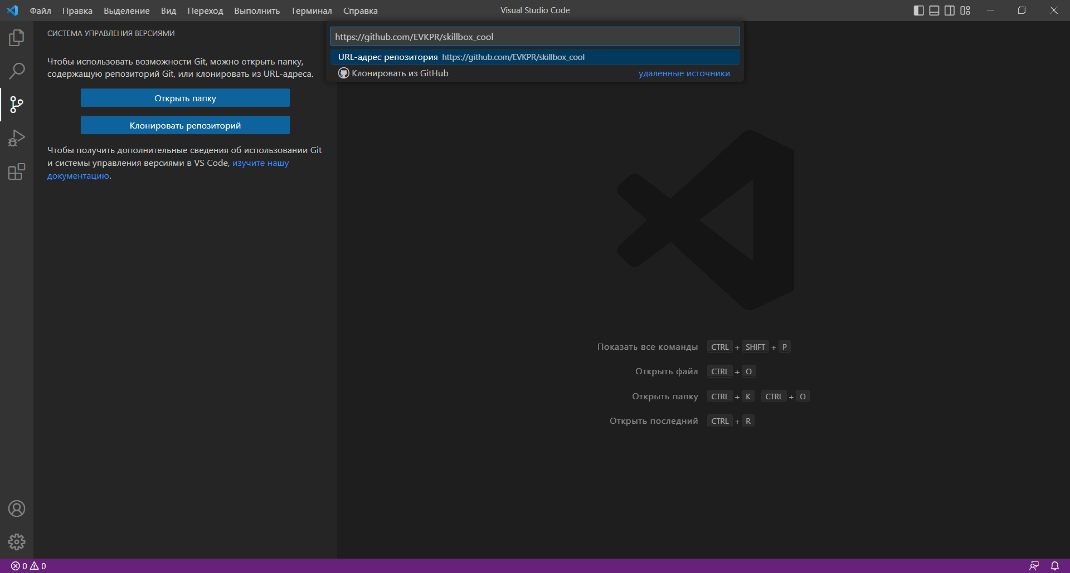
Task: Open the Extensions view icon
Action: pos(17,172)
